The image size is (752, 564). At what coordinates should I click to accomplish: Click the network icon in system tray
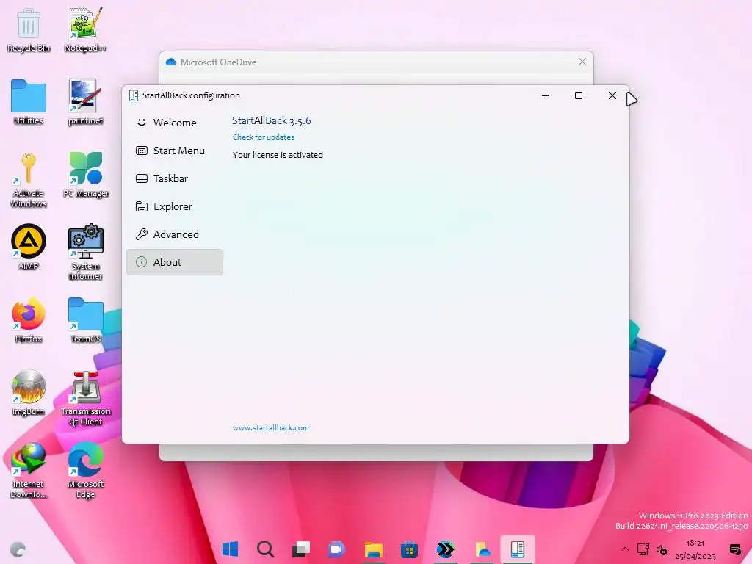[643, 549]
